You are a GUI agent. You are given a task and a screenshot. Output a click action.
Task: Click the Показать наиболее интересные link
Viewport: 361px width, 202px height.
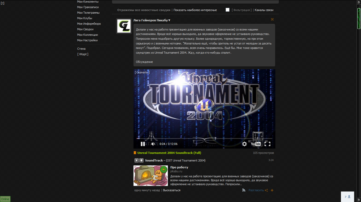[x=195, y=10]
